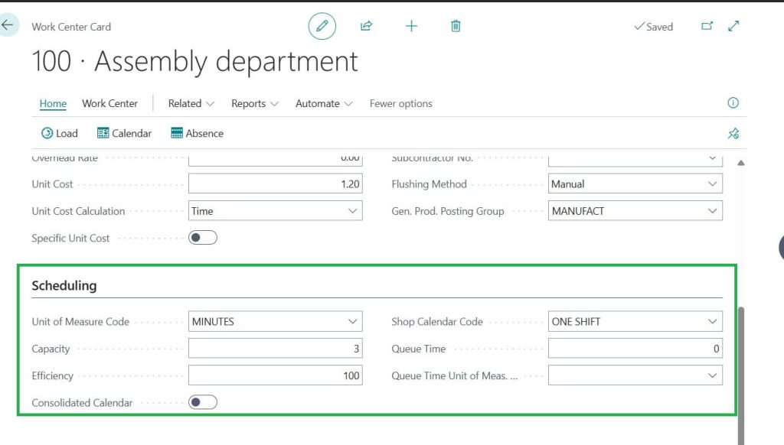
Task: Open the Edit pencil icon
Action: click(322, 25)
